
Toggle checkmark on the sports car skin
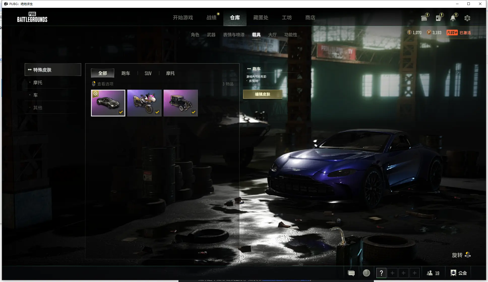121,112
